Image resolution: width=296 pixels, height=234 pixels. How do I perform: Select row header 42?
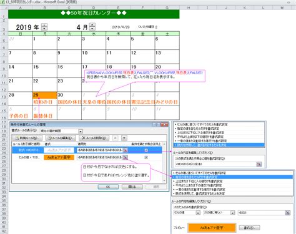click(x=4, y=231)
